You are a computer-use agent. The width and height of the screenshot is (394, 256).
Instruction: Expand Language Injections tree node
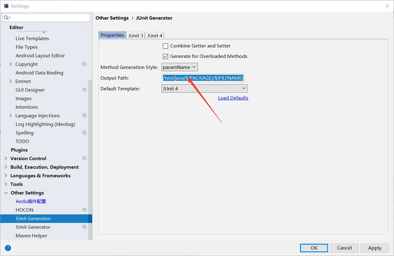tap(11, 115)
